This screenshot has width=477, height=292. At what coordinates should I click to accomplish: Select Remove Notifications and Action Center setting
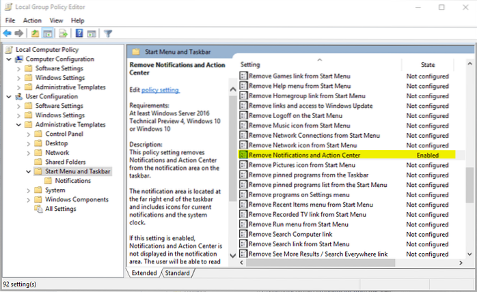[304, 155]
